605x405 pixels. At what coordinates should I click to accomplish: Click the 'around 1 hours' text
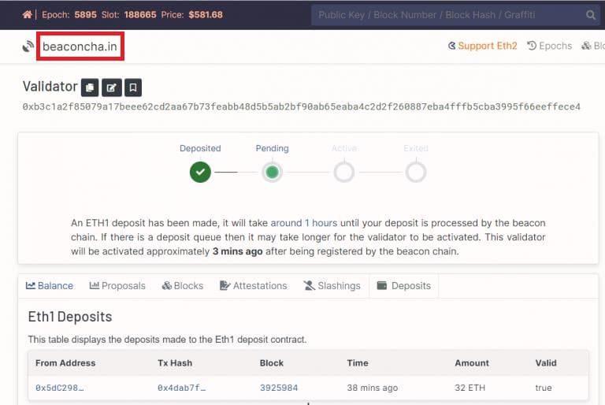tap(303, 223)
